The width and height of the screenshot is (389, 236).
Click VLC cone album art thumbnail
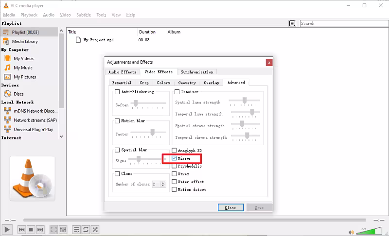(x=32, y=179)
